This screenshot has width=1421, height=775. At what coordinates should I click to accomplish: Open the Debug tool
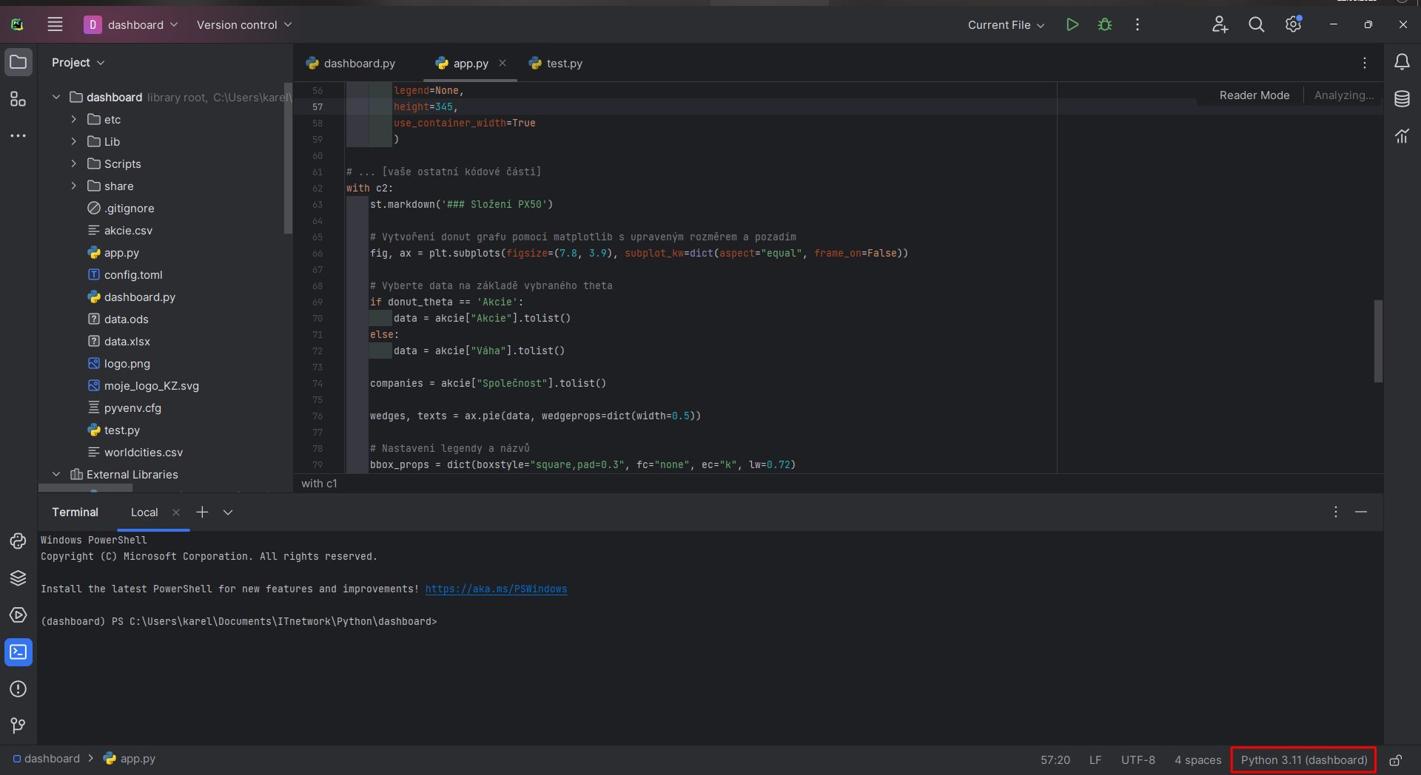pyautogui.click(x=1104, y=24)
